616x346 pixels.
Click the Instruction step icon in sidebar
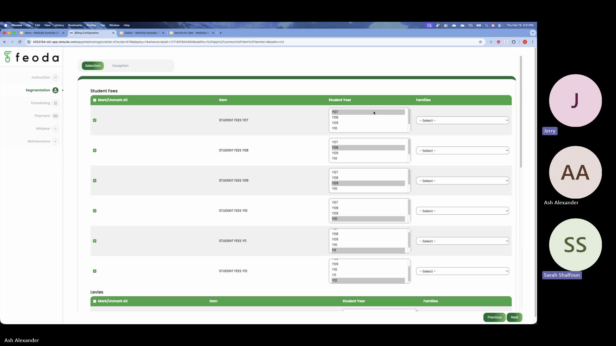[56, 78]
